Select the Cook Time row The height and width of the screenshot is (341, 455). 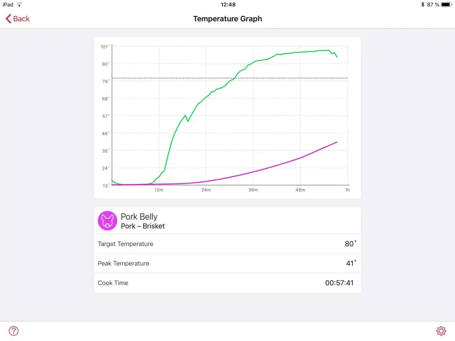point(227,283)
